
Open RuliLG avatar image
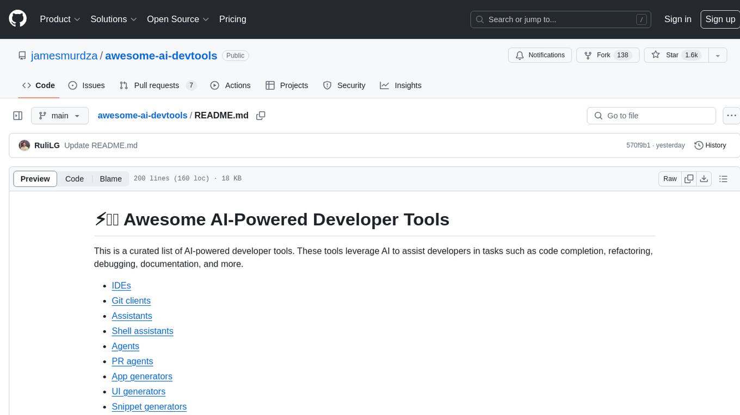24,146
